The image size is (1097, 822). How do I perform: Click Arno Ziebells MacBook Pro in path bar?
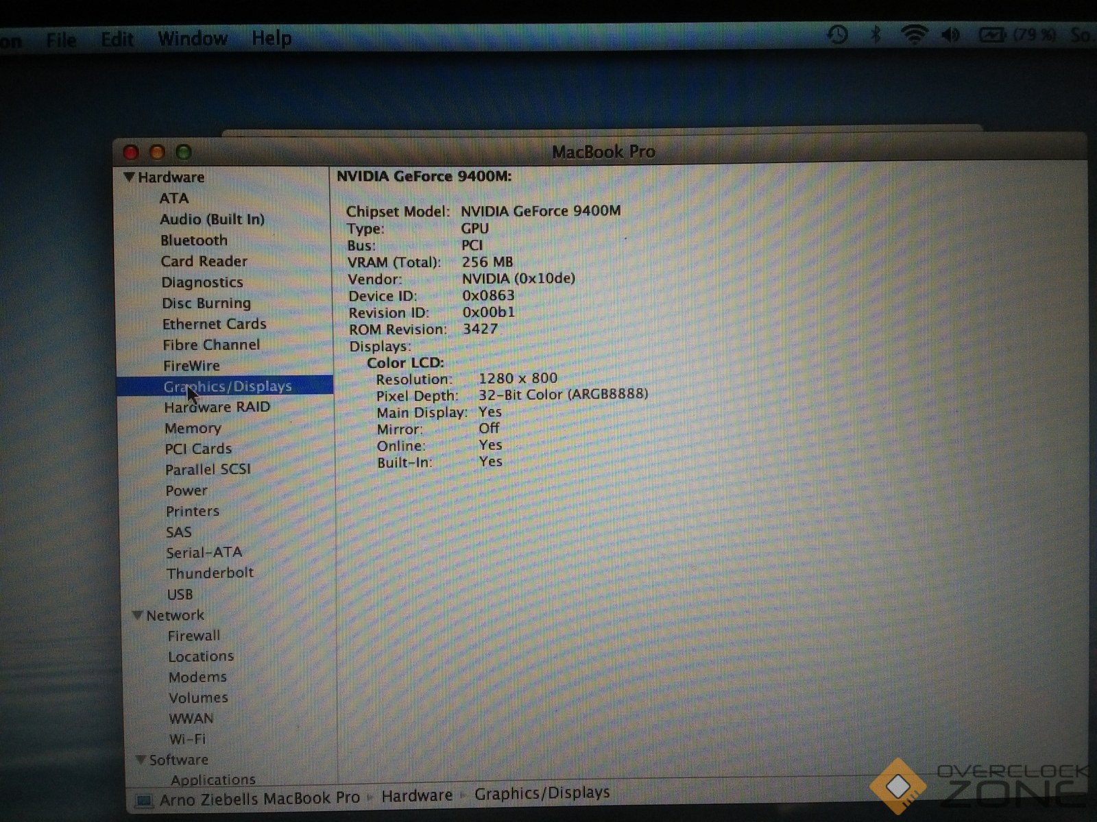[x=259, y=799]
